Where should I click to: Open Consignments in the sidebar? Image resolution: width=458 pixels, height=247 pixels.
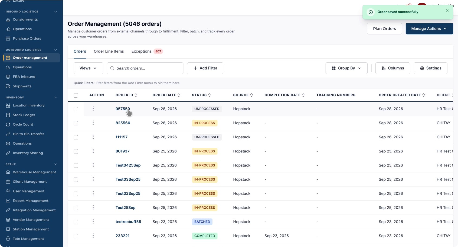(25, 19)
